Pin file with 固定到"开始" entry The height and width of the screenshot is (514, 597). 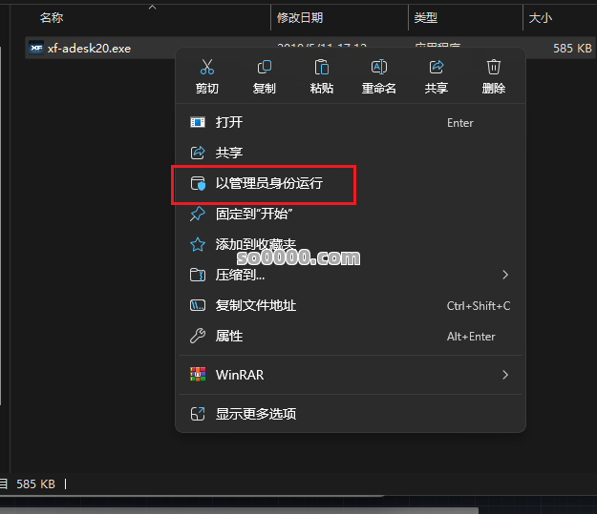(x=253, y=214)
